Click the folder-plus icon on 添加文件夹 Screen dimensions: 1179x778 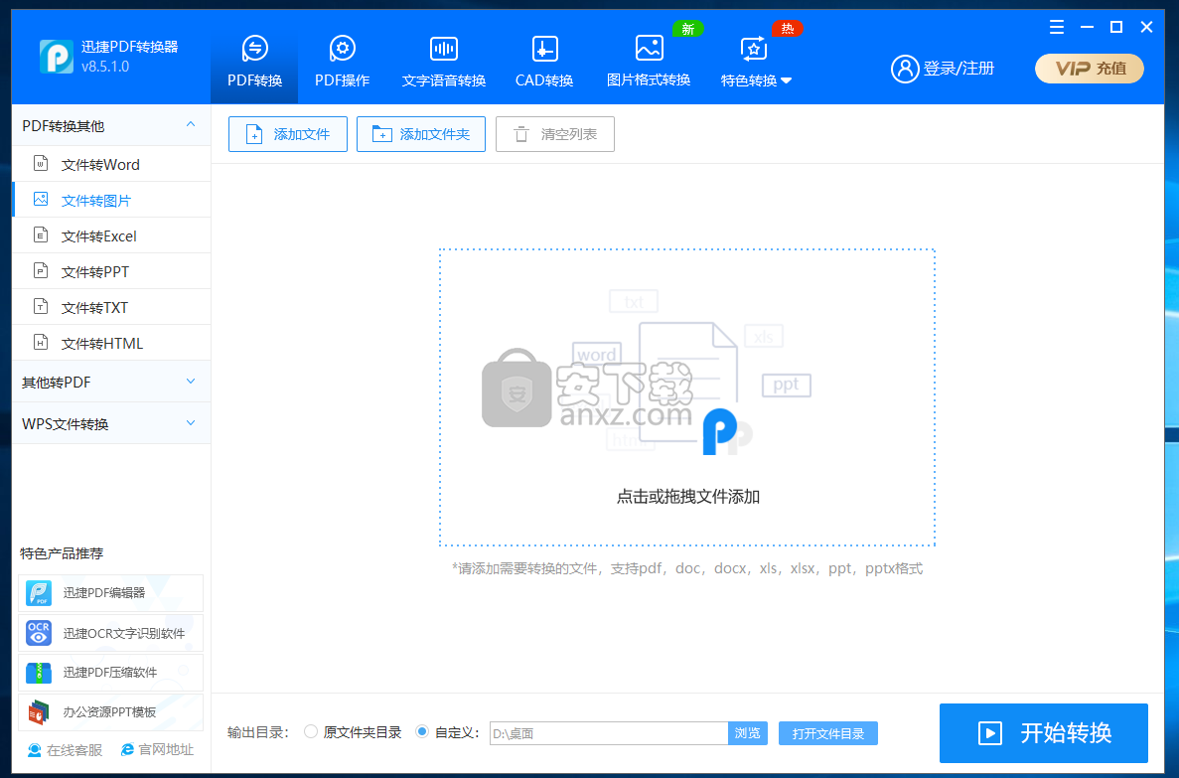[x=382, y=135]
